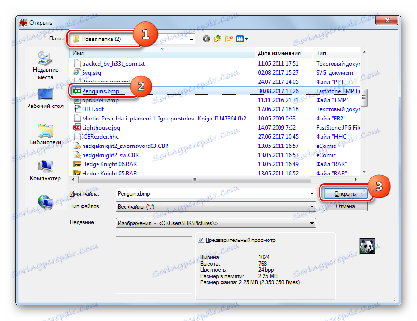Expand the Имя файла dropdown arrow
This screenshot has width=417, height=321.
pos(312,194)
